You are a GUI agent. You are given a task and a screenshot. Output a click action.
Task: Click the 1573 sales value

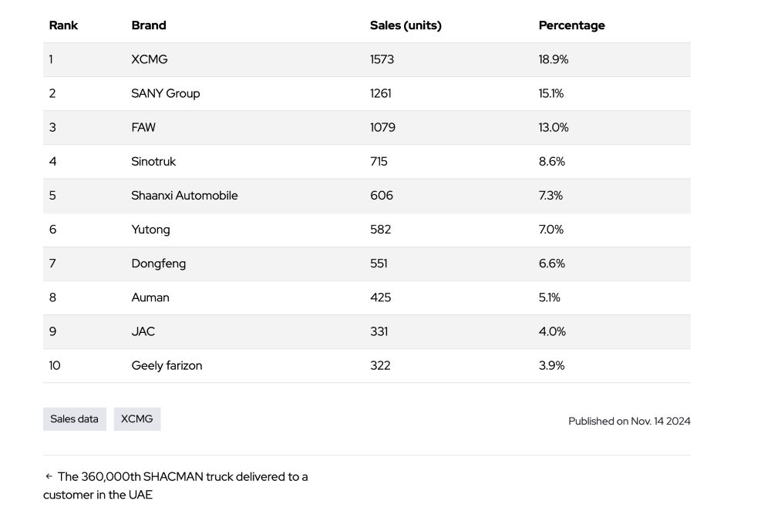(x=382, y=59)
